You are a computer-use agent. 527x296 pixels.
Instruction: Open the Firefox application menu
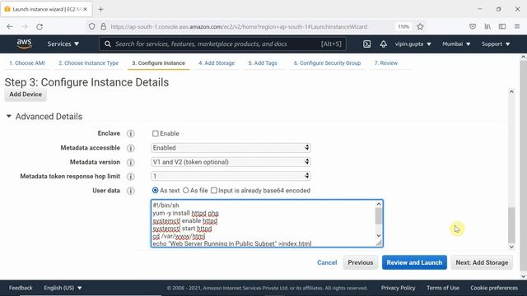[517, 26]
